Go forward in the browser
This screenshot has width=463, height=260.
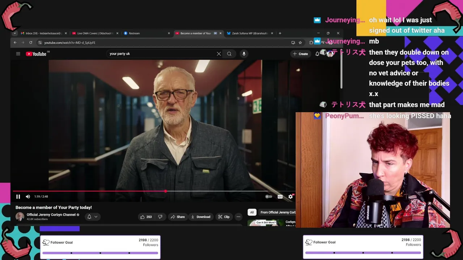(x=23, y=43)
